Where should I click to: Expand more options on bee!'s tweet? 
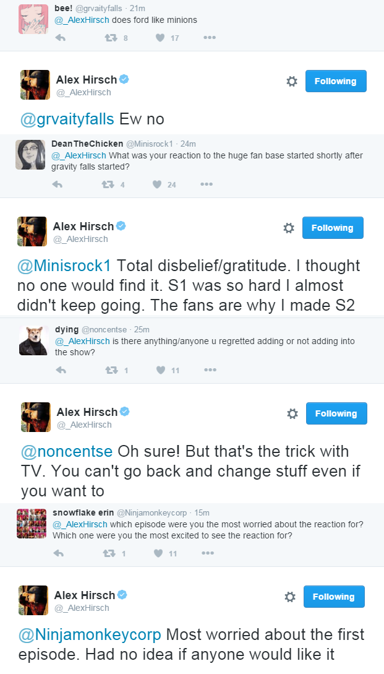[x=210, y=38]
